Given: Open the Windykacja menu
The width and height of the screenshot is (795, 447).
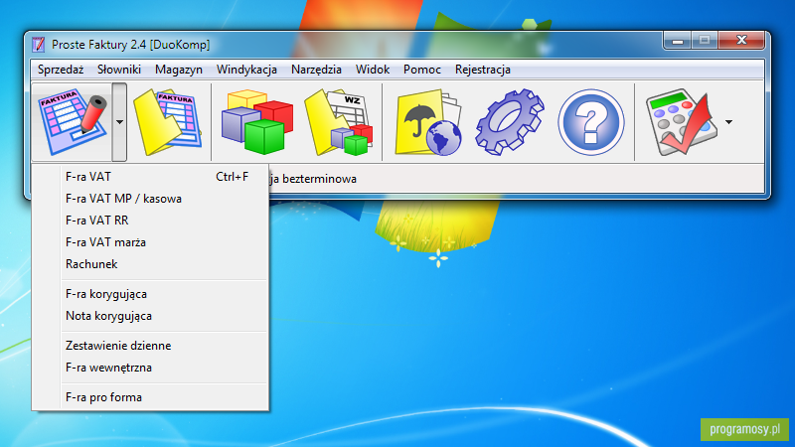Looking at the screenshot, I should point(246,70).
